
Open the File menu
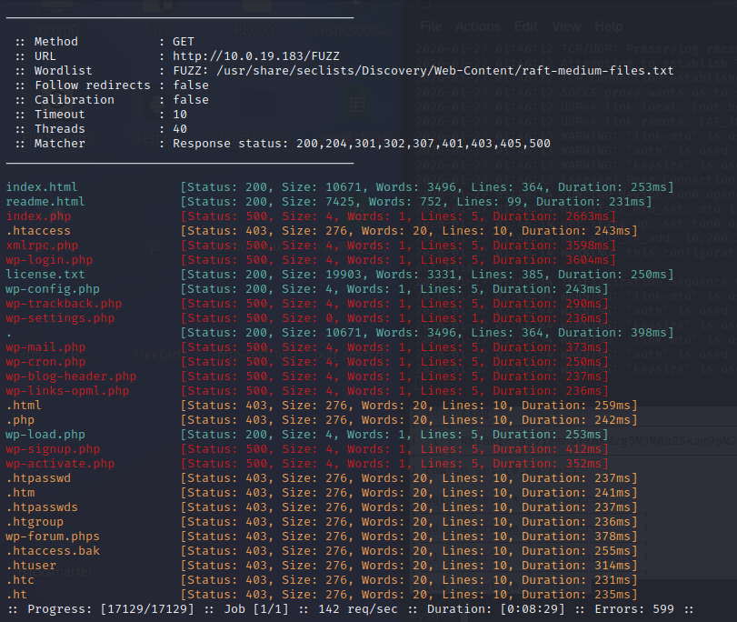[431, 26]
